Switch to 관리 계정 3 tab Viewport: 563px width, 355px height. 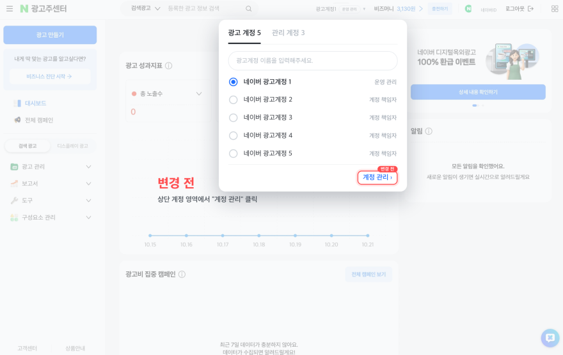point(289,33)
